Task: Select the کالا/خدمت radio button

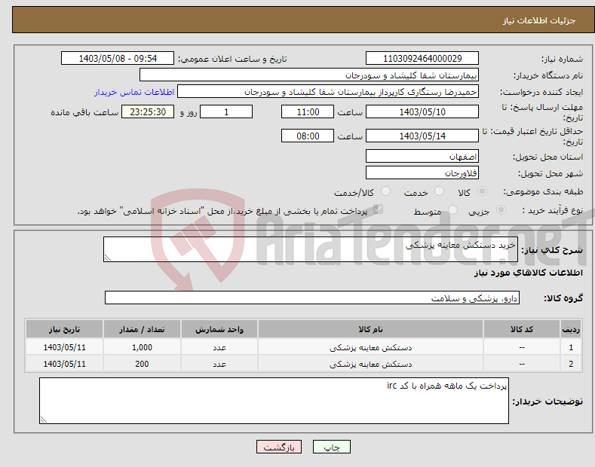Action: click(x=385, y=191)
